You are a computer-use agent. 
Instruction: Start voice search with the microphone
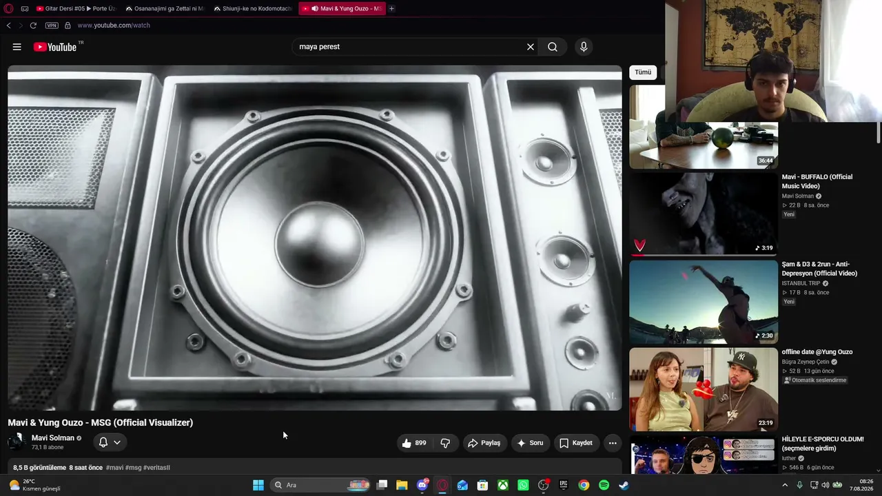(x=584, y=47)
